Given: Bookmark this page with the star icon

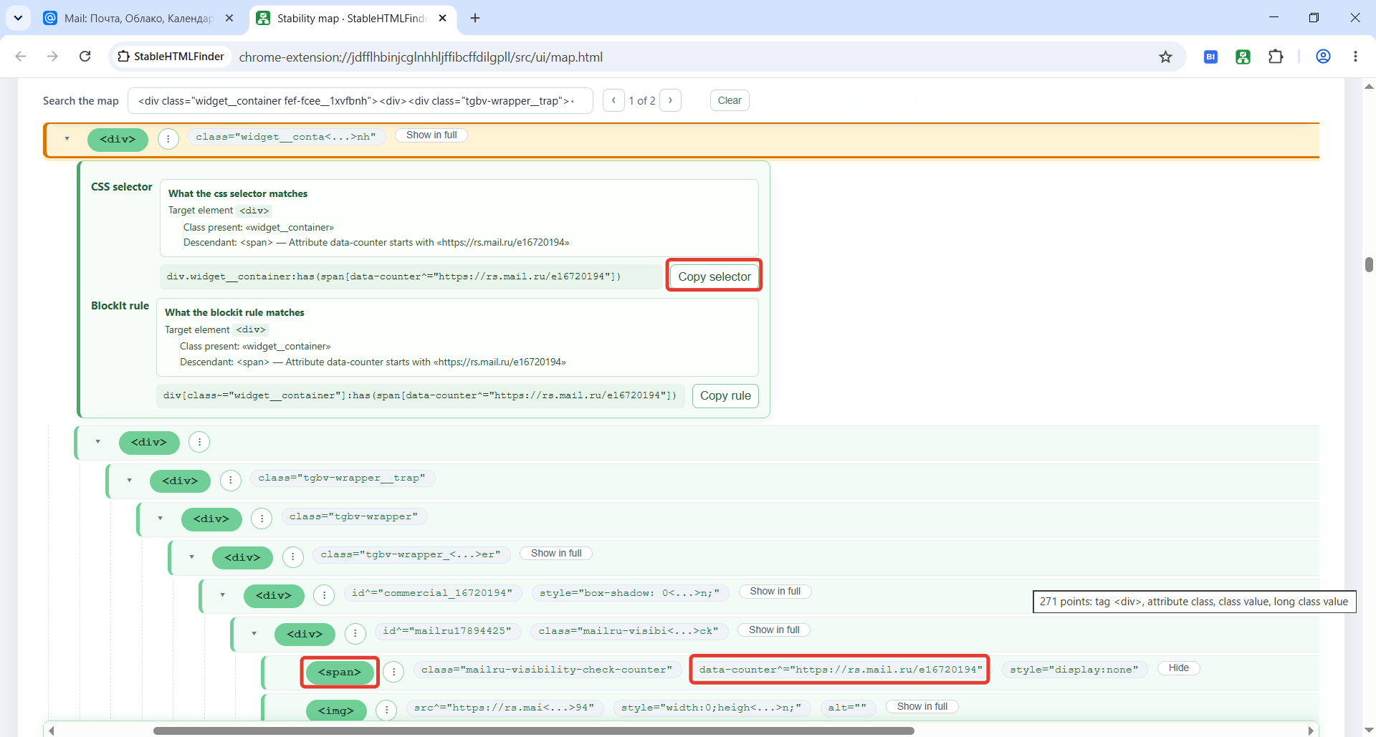Looking at the screenshot, I should point(1165,57).
